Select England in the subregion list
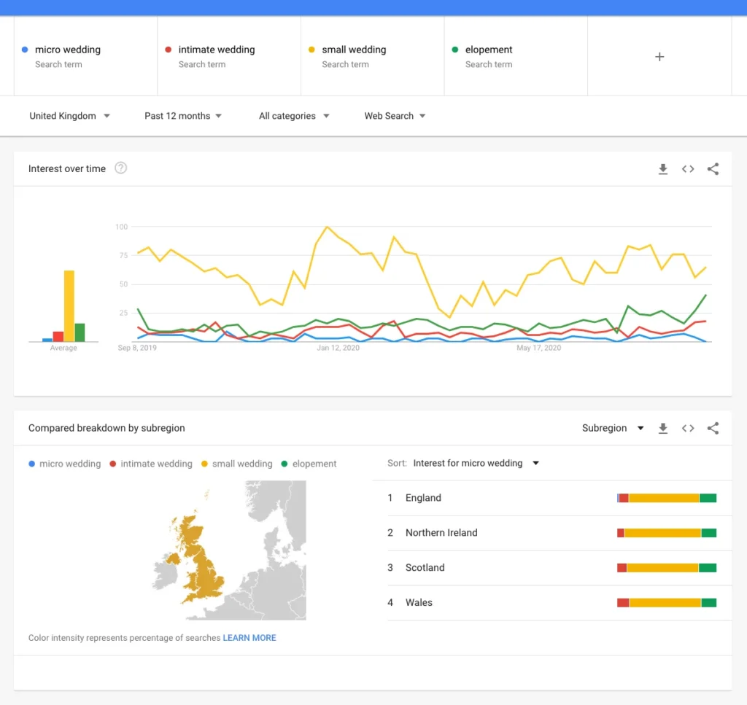 423,498
